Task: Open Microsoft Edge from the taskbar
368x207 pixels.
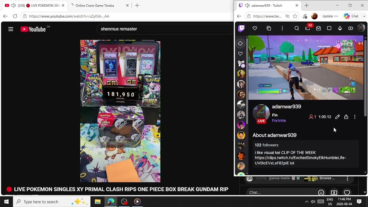Action: pos(111,202)
